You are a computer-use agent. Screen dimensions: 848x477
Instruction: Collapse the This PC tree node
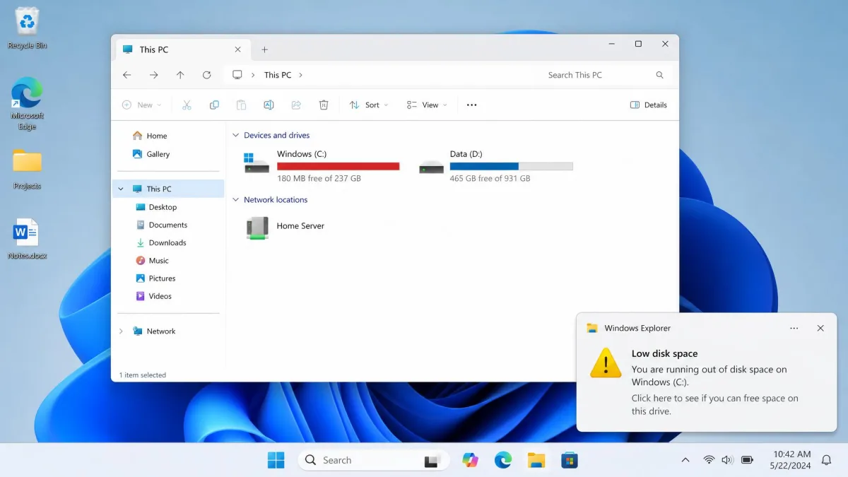coord(121,189)
